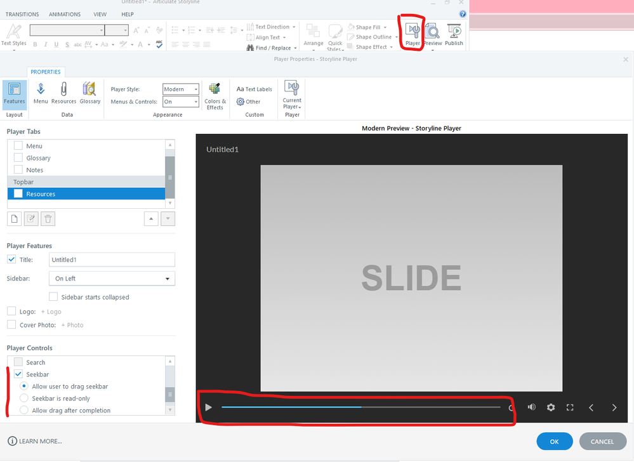Enable the Glossary player tab checkbox
This screenshot has height=462, width=634.
18,158
